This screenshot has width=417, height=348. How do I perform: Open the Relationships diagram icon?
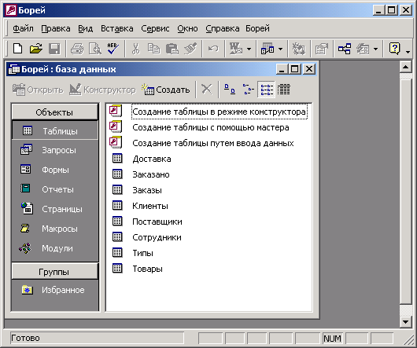pyautogui.click(x=345, y=49)
